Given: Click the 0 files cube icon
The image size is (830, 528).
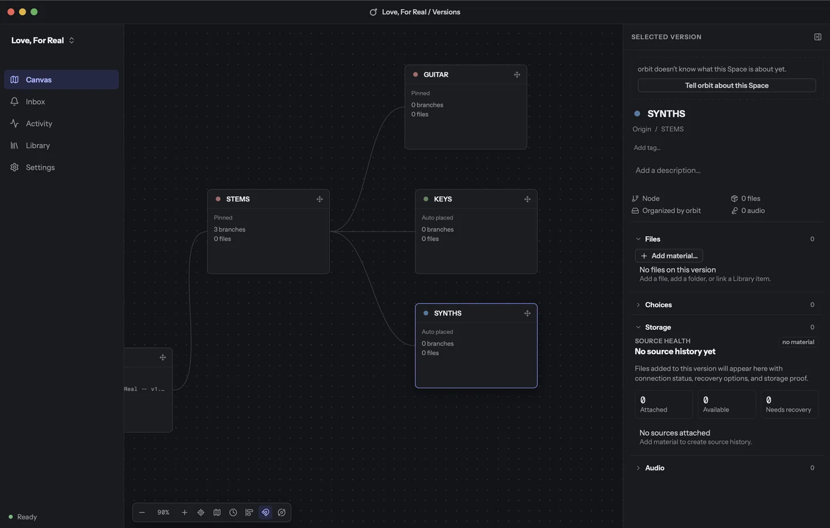Looking at the screenshot, I should tap(734, 199).
